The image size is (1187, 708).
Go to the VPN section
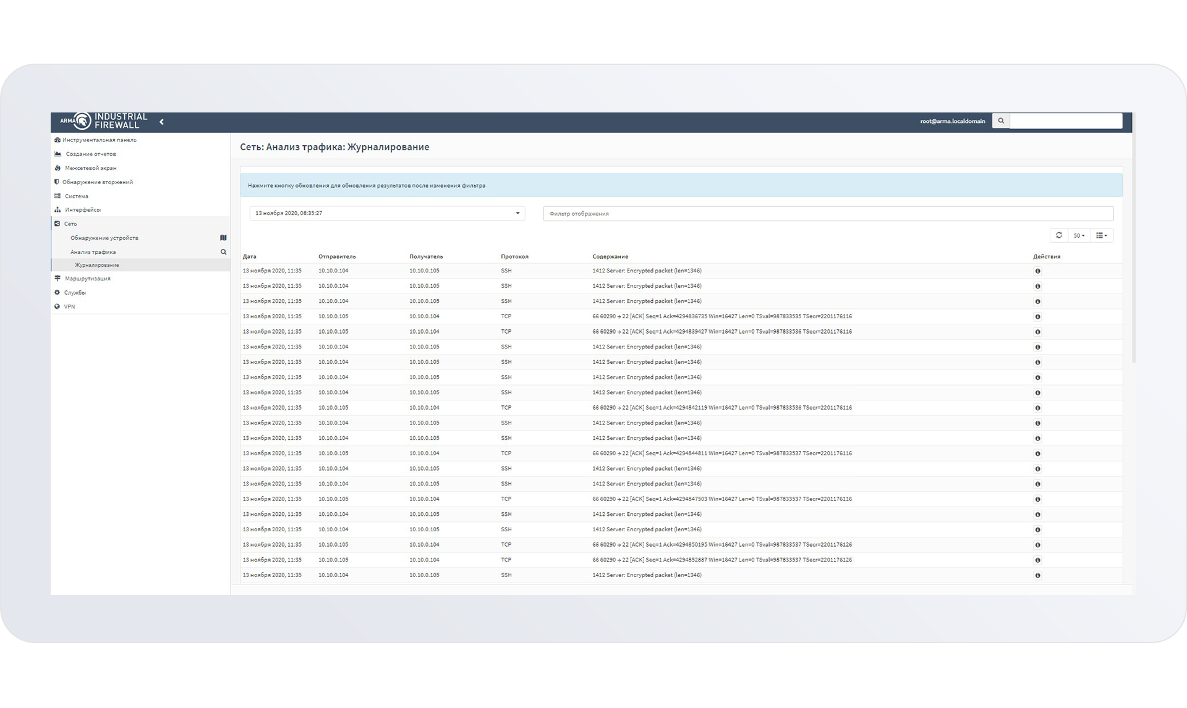coord(69,306)
